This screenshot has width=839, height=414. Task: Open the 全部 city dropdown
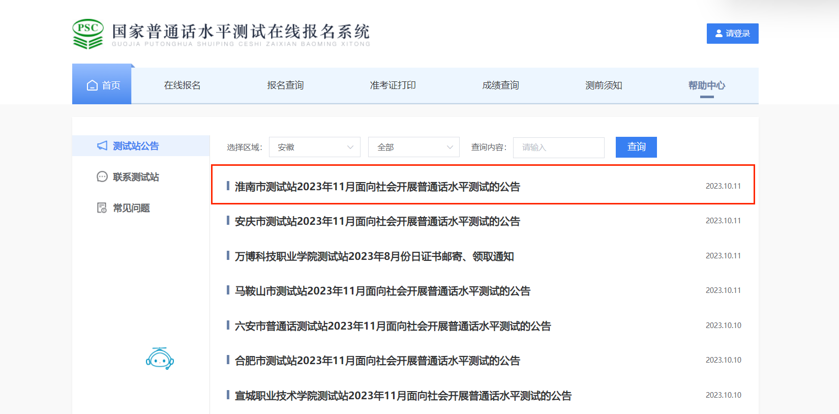point(413,147)
